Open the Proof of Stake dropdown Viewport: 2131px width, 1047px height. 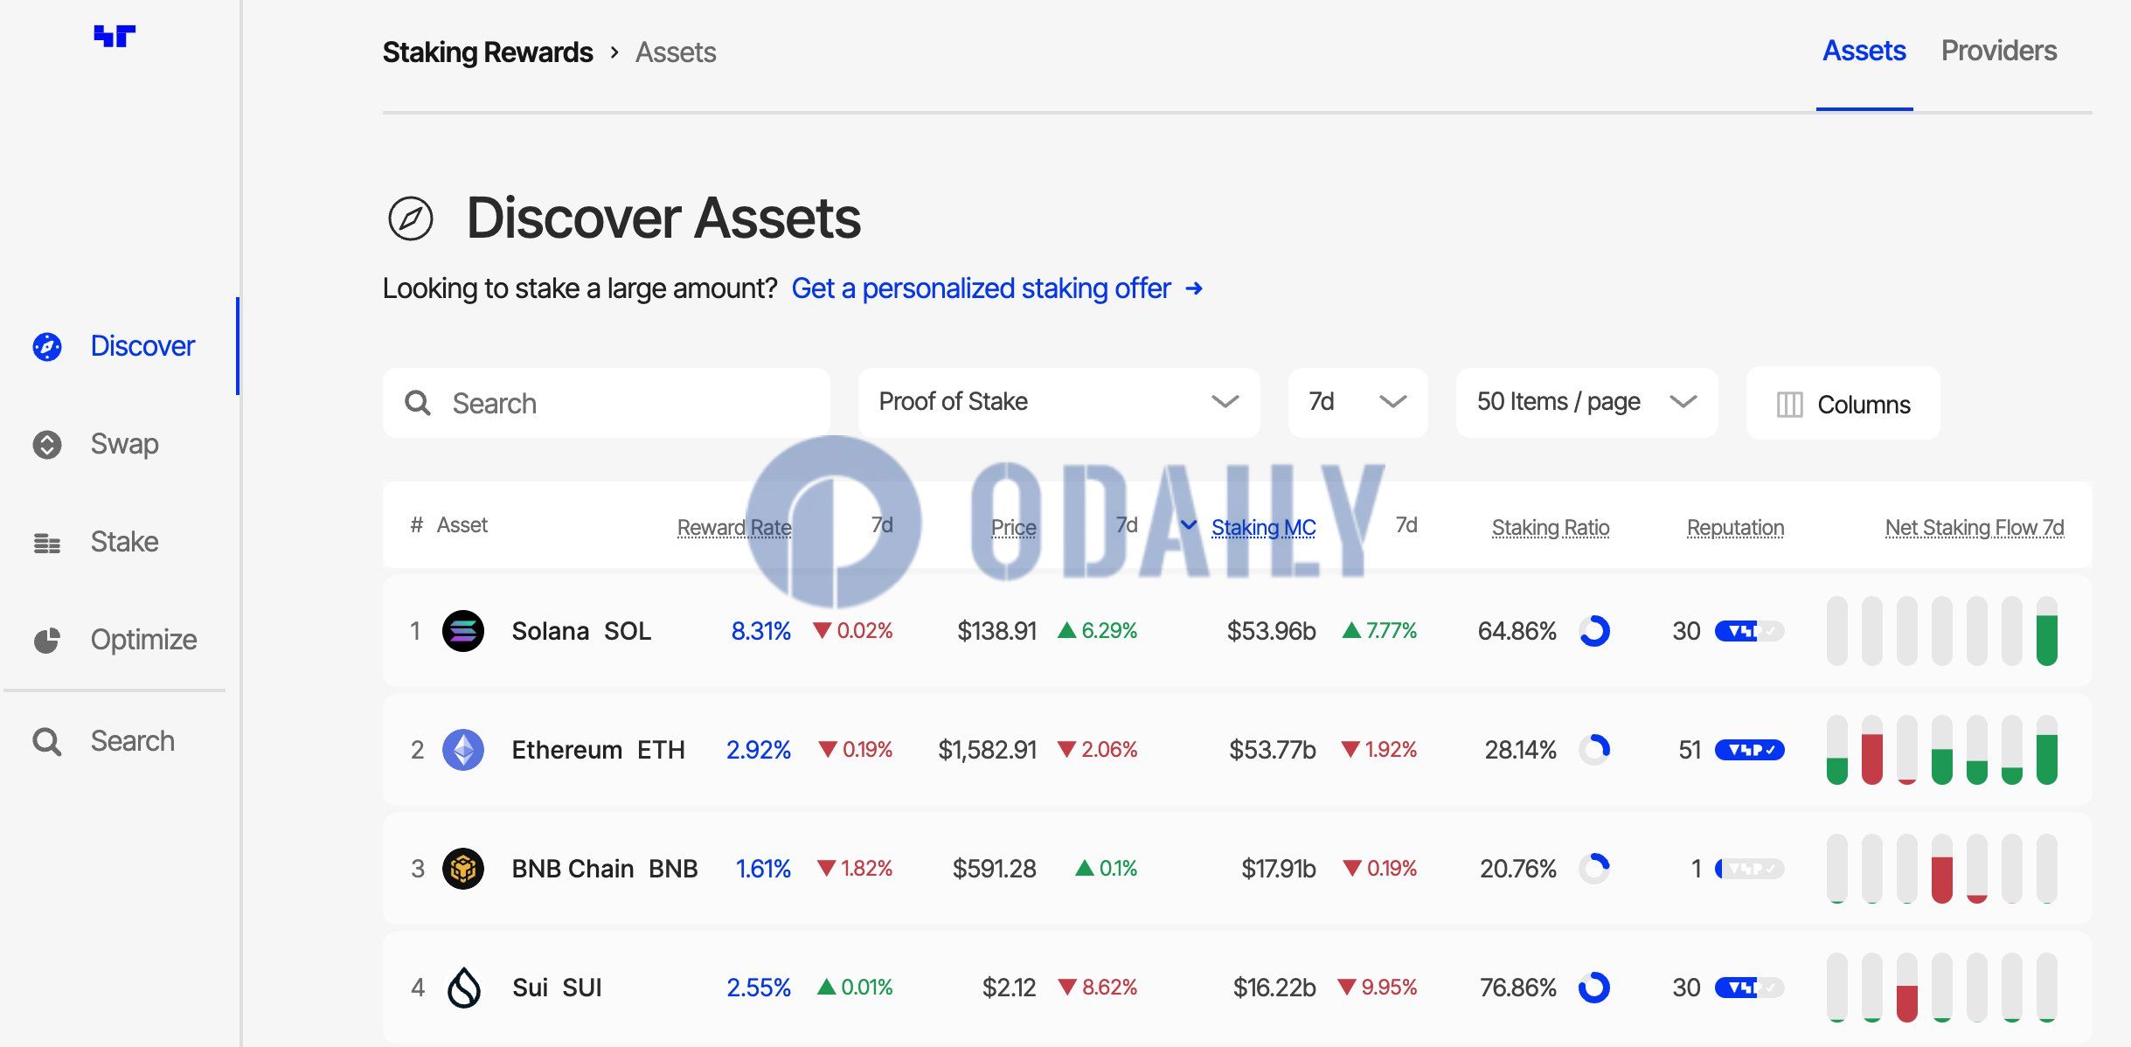point(1059,402)
